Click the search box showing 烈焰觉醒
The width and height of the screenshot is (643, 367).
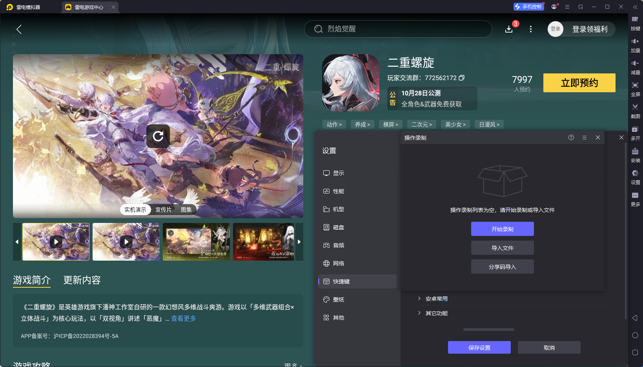click(398, 29)
